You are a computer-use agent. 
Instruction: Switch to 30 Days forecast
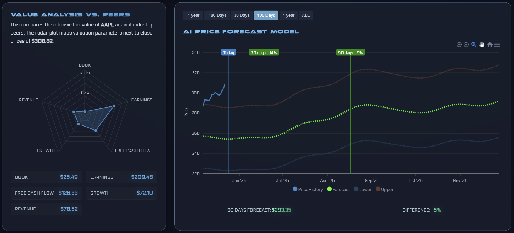[x=242, y=15]
